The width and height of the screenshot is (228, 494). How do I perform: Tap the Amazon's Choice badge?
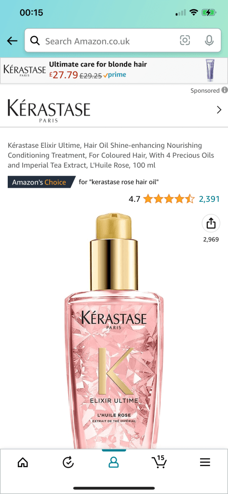point(41,182)
